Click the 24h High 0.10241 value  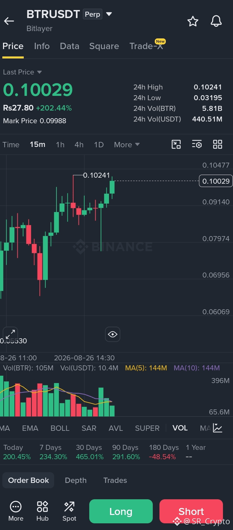(x=208, y=87)
